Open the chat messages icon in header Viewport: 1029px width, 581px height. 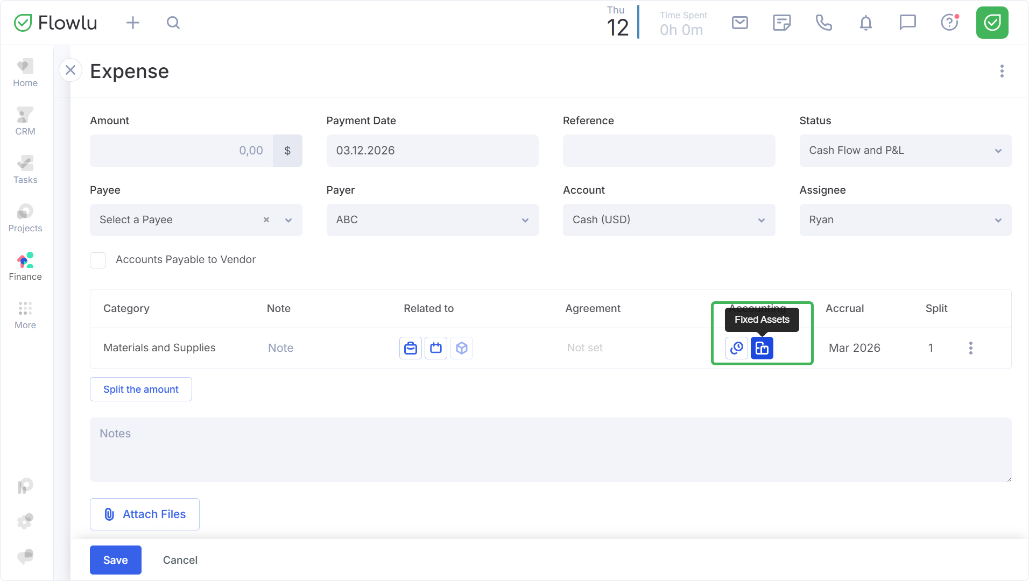(907, 23)
